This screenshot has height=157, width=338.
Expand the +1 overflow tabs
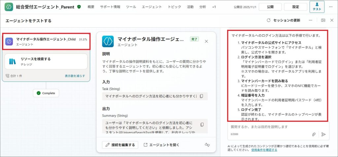click(214, 7)
